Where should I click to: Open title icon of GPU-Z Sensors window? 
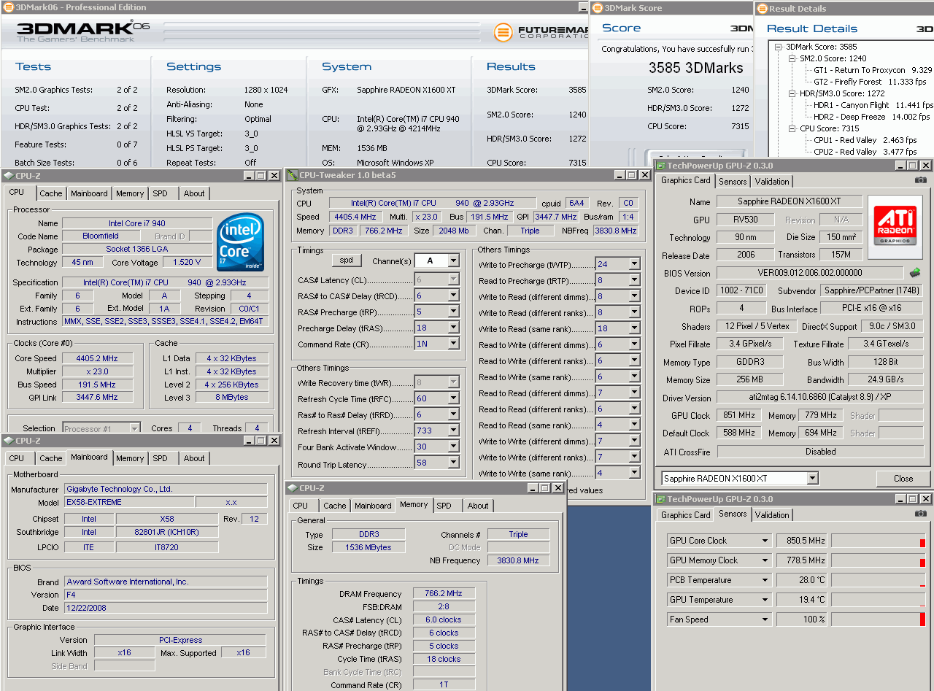pos(660,499)
